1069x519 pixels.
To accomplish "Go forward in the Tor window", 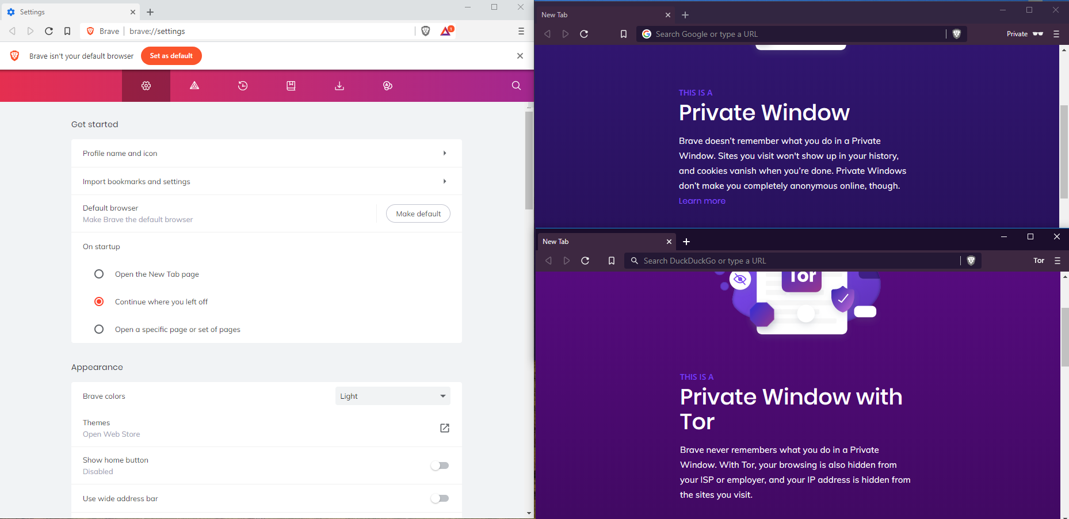I will click(x=567, y=261).
